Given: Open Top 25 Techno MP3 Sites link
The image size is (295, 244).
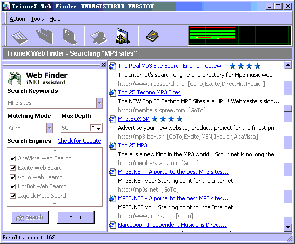Looking at the screenshot, I should tap(149, 92).
